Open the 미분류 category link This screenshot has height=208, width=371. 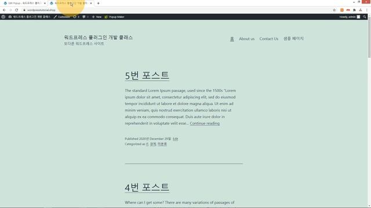tap(162, 144)
